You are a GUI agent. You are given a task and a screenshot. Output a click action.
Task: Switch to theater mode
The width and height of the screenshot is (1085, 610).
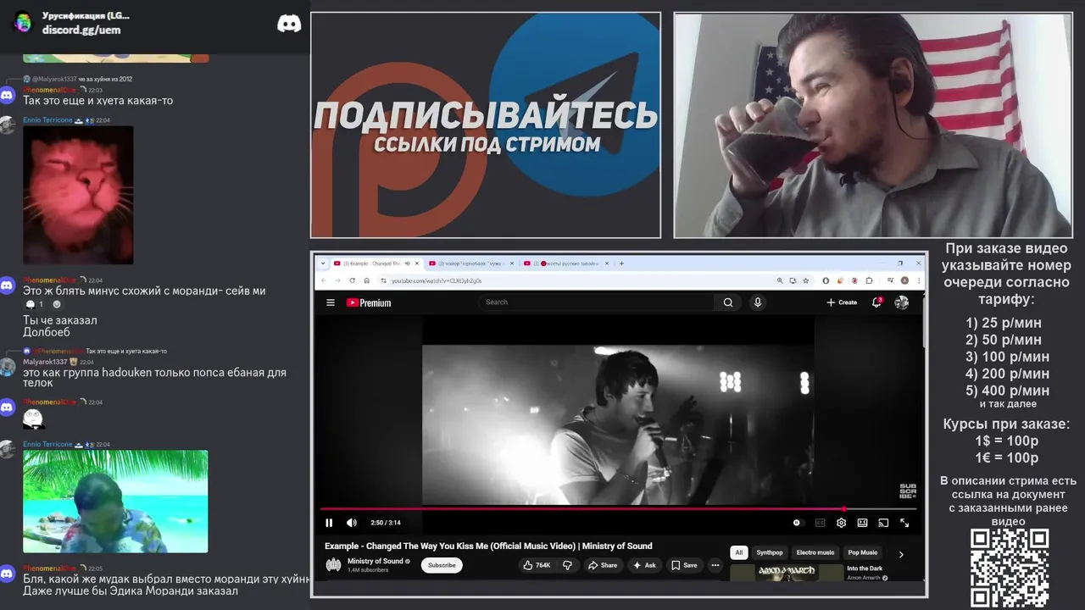point(862,523)
